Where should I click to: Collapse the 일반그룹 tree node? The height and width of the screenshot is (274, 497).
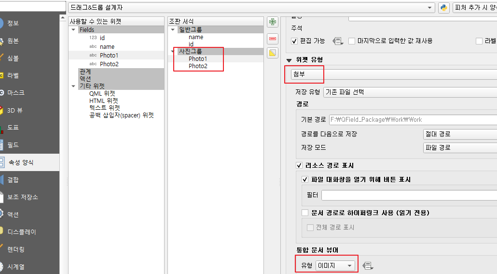173,29
